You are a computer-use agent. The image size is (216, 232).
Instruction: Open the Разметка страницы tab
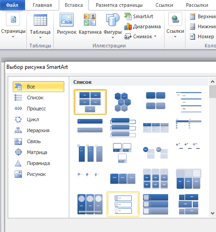(119, 5)
